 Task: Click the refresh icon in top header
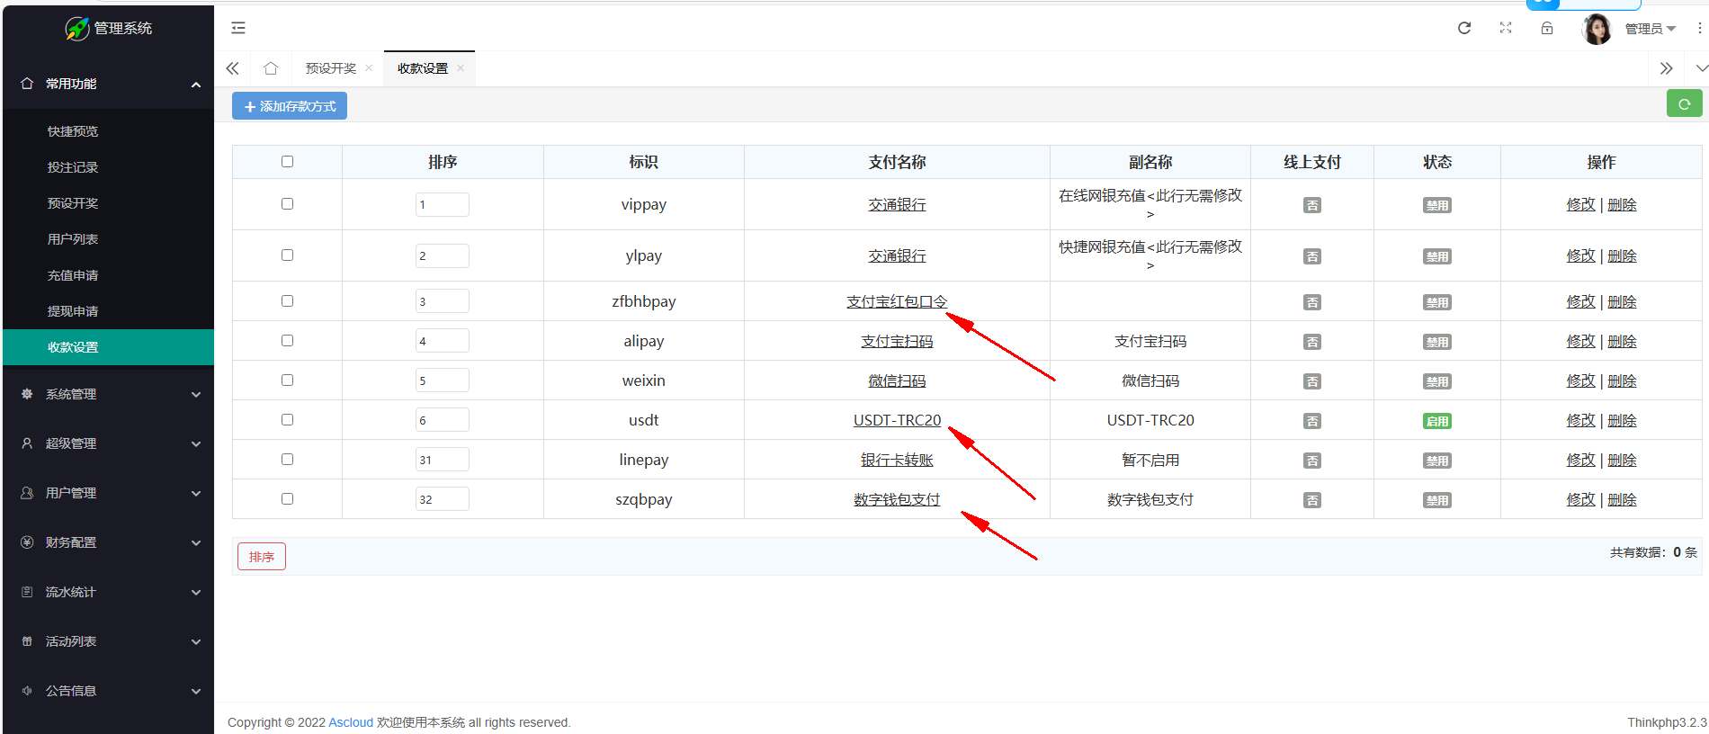pos(1464,28)
